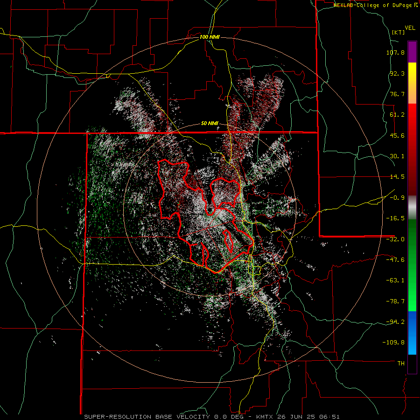
Task: Click the '107.8' scale value
Action: [395, 52]
